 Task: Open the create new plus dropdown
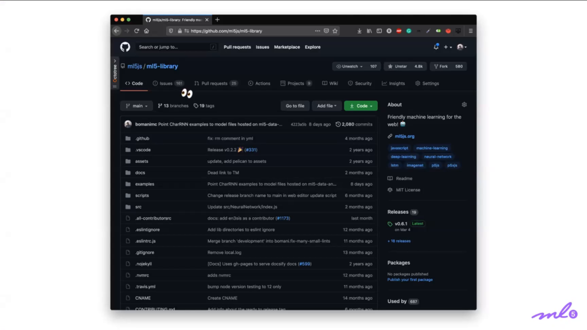pyautogui.click(x=448, y=47)
